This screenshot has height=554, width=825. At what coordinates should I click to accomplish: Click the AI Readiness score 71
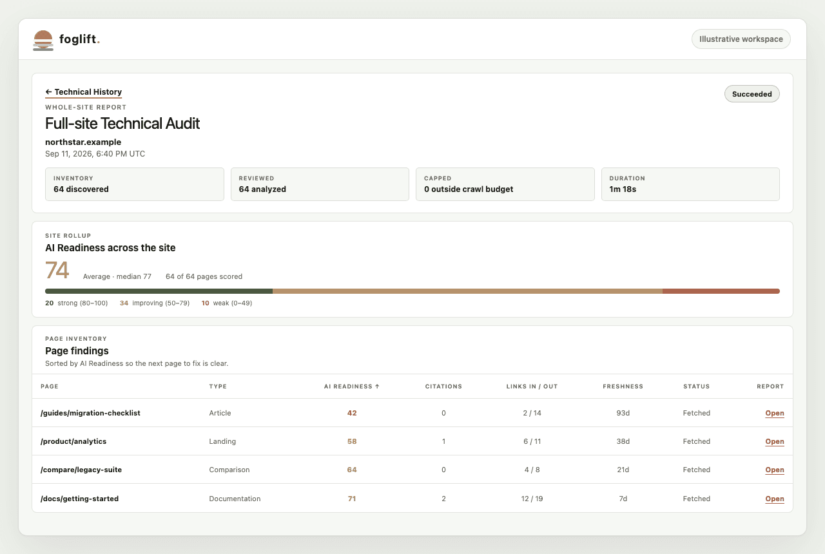tap(352, 499)
